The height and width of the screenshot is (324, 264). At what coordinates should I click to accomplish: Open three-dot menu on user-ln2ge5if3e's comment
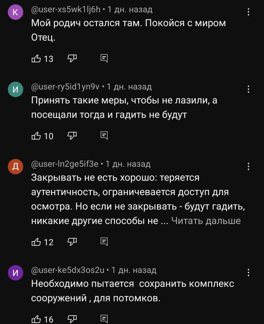coord(248,167)
